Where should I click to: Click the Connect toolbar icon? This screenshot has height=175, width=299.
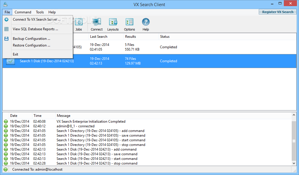97,24
